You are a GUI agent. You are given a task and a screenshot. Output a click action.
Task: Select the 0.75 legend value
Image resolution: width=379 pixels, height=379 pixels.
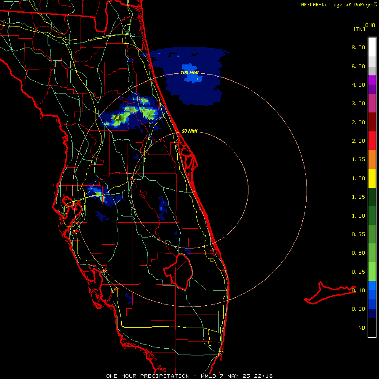tap(358, 235)
